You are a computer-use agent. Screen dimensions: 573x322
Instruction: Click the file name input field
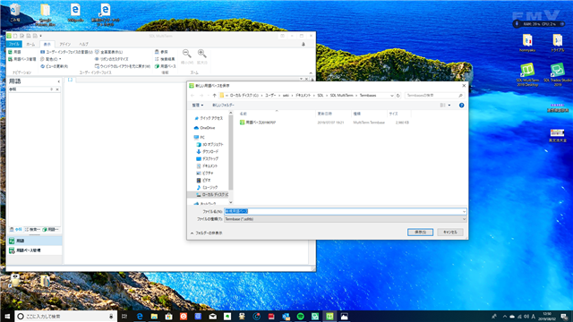coord(346,211)
